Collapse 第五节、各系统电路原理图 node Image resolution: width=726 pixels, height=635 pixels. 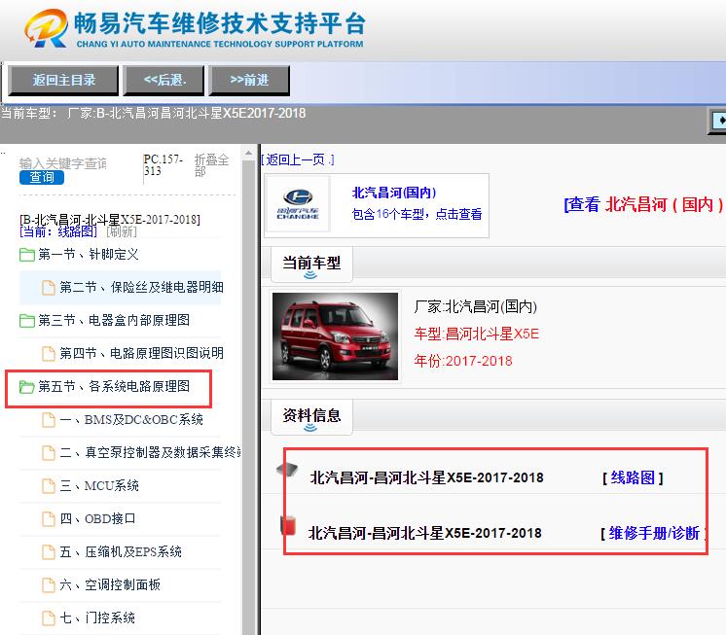pyautogui.click(x=114, y=386)
